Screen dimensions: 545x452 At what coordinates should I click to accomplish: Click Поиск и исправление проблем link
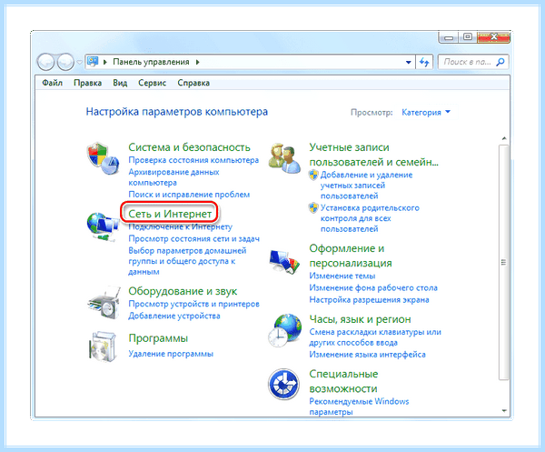coord(189,194)
